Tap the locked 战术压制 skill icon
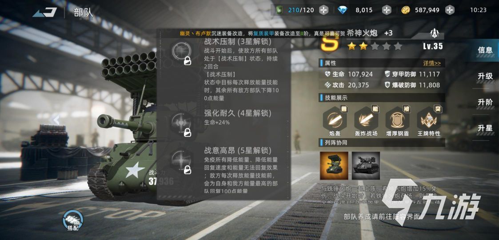The image size is (499, 240). (x=181, y=52)
